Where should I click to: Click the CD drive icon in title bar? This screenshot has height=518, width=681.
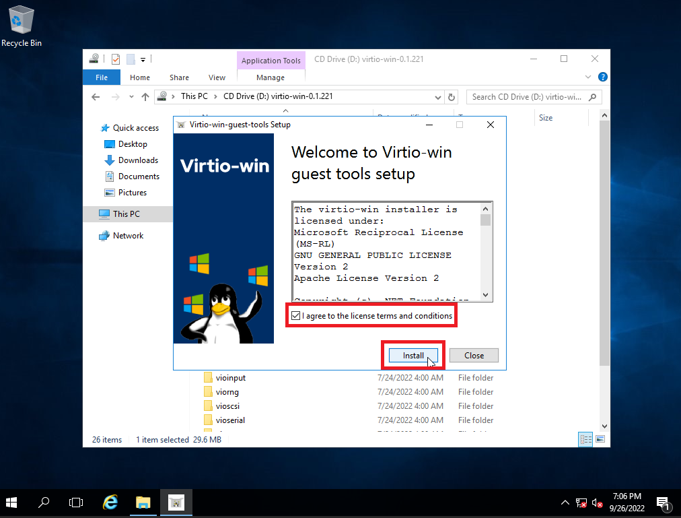(94, 59)
